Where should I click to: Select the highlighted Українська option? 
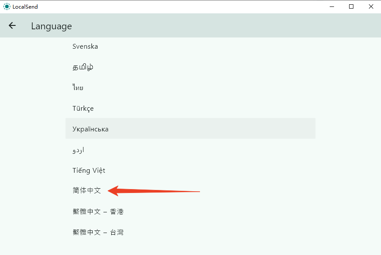tap(90, 128)
